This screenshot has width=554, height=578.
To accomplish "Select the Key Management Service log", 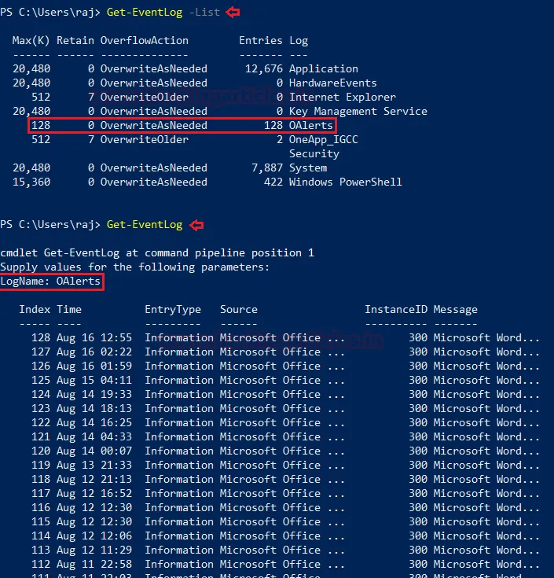I will coord(358,111).
